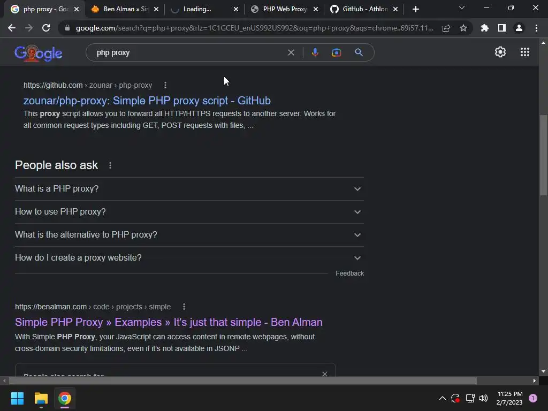Open more options for the benalman.com result
548x411 pixels.
click(x=184, y=307)
